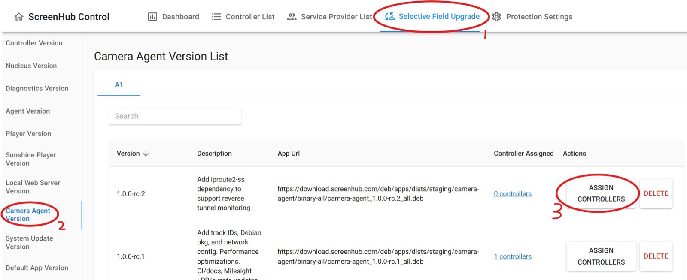Click the Description column header
This screenshot has width=687, height=280.
pos(214,154)
